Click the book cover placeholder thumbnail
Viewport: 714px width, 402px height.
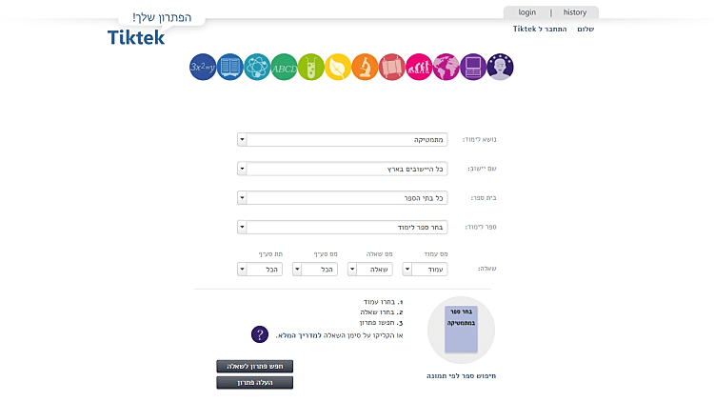(462, 330)
